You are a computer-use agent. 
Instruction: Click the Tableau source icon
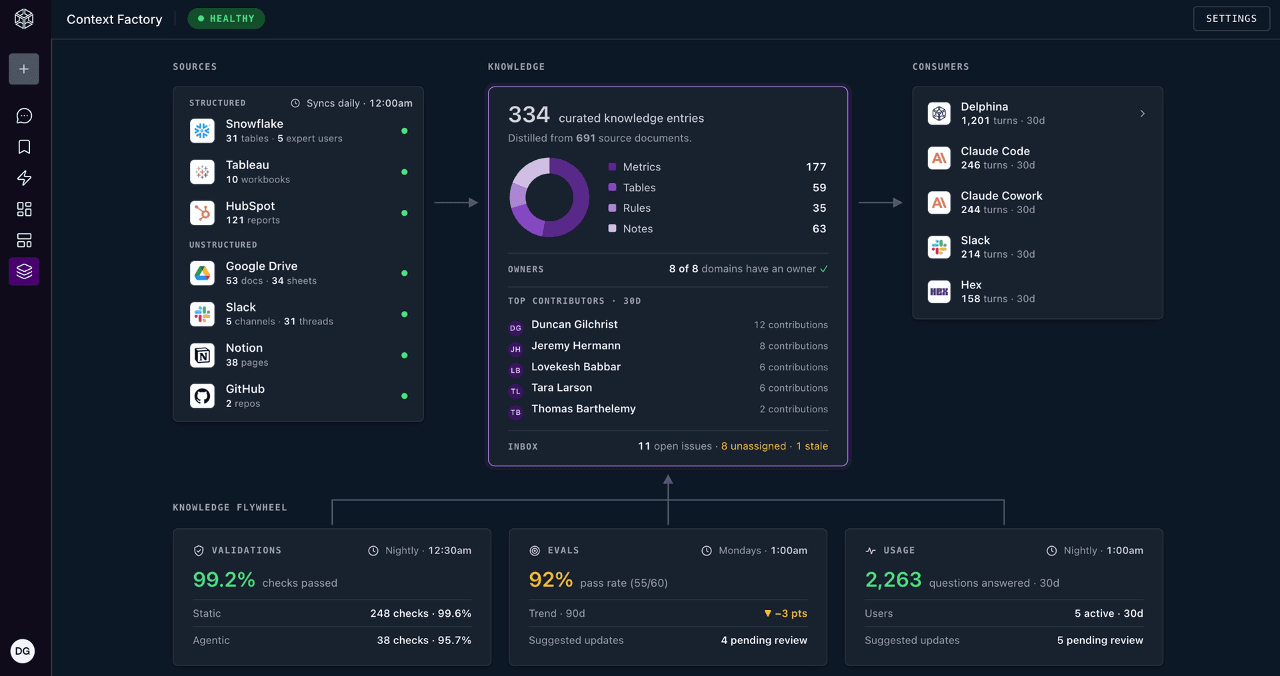[x=202, y=172]
